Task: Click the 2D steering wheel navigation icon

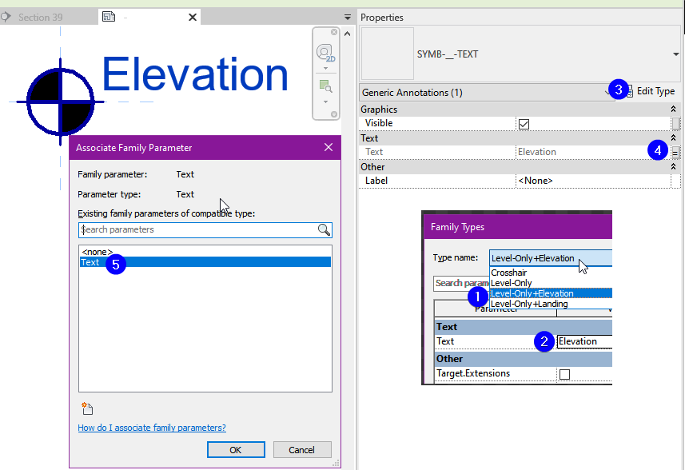Action: (x=325, y=54)
